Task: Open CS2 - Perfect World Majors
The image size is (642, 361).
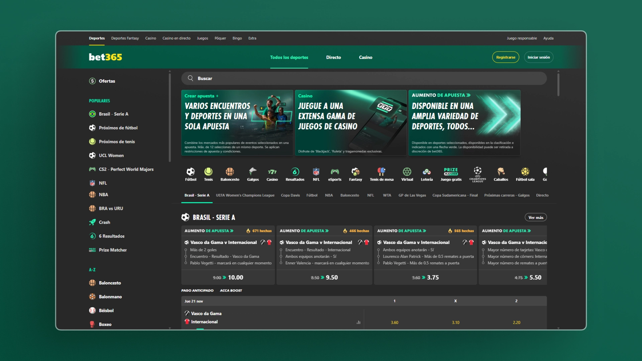Action: click(x=121, y=169)
